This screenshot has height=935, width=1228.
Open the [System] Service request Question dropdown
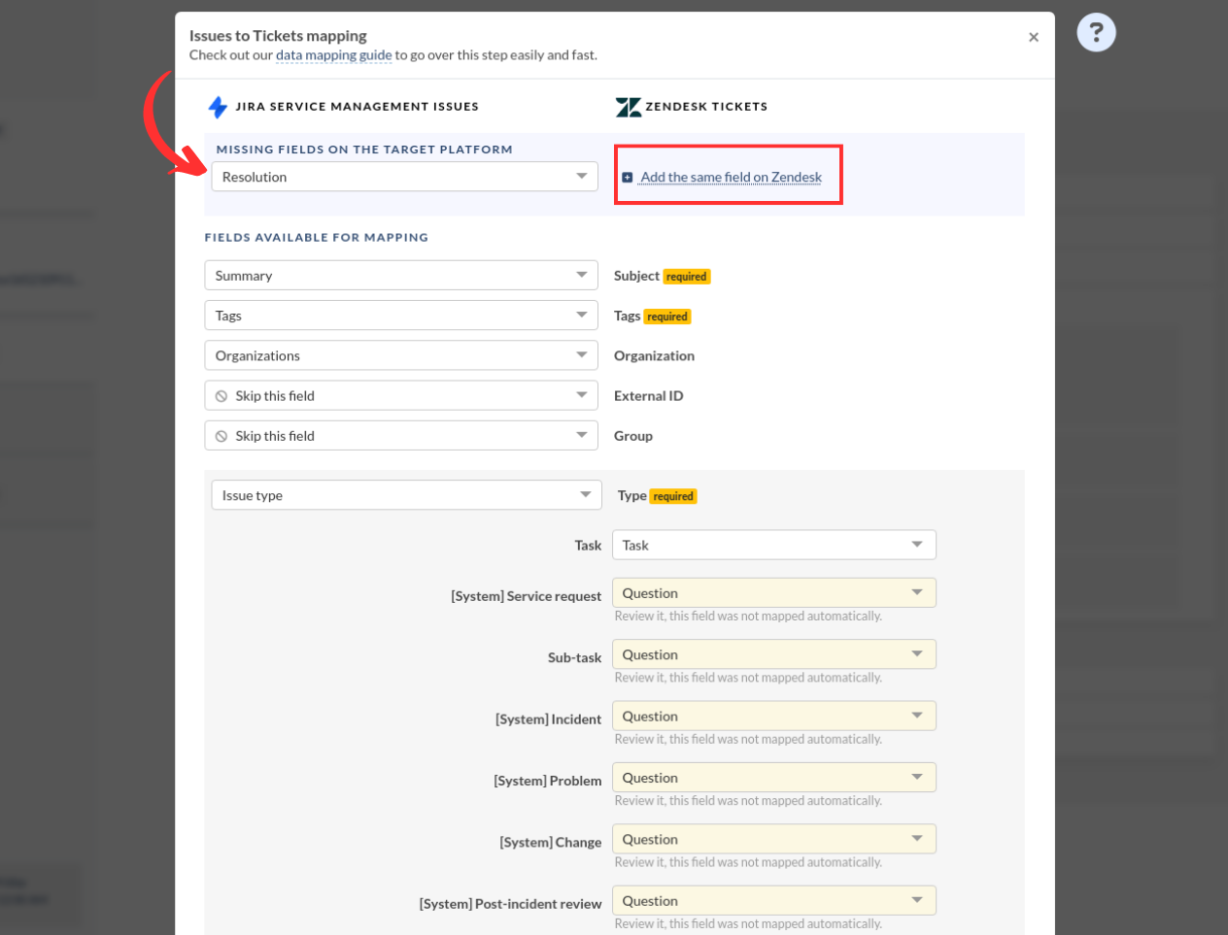coord(774,593)
